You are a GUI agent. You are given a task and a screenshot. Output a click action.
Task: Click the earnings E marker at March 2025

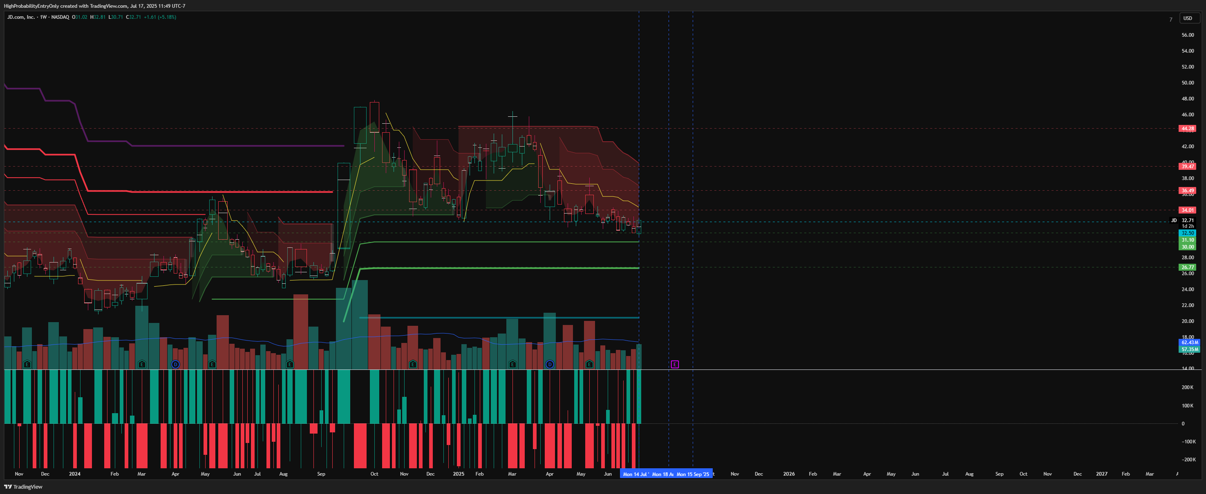point(512,364)
